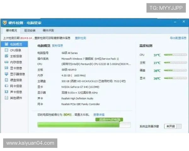Click the Realtek PCIe GBE Family Controller text
Screen dimensions: 189x151
(81, 104)
